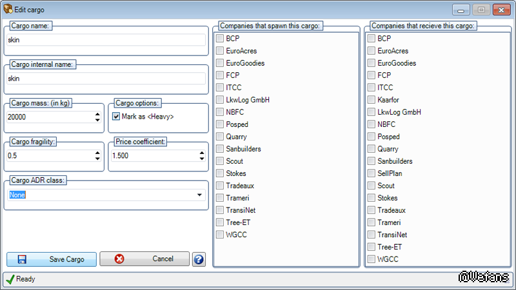Click the green Ready checkmark icon
Screen dimensions: 516x290
click(x=10, y=279)
